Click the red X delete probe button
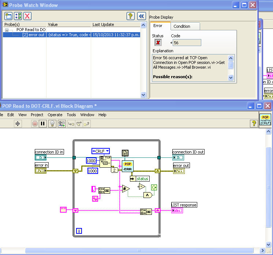 pos(27,16)
